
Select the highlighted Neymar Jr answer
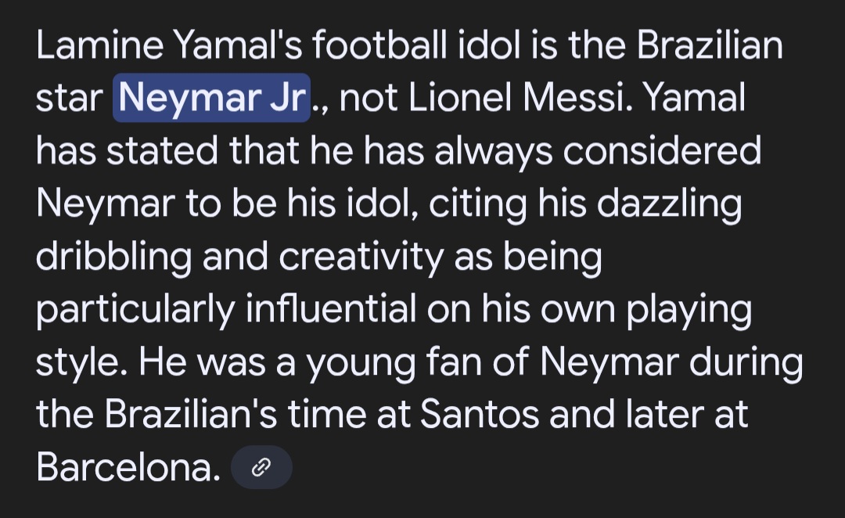211,98
